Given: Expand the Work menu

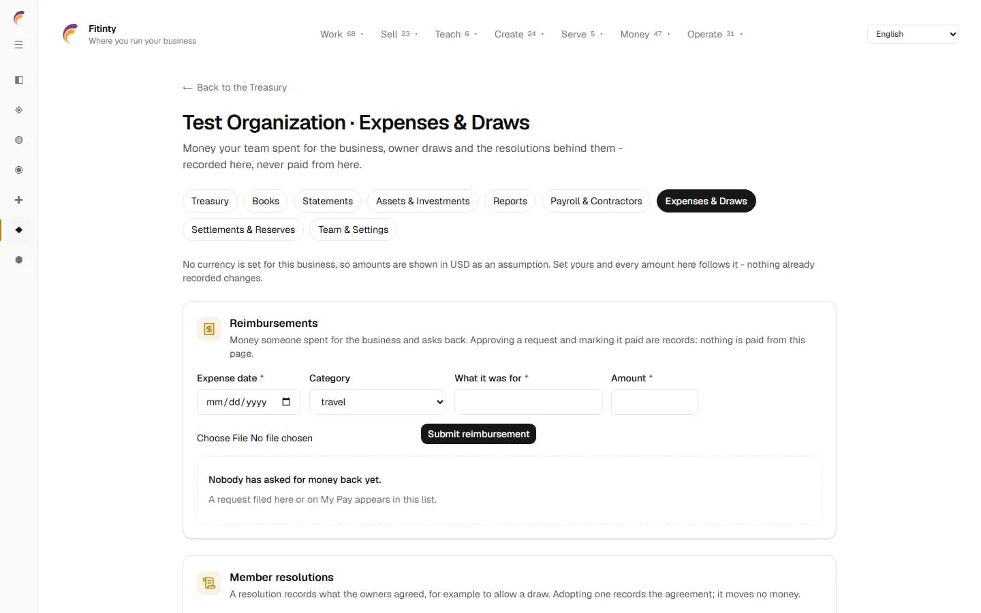Looking at the screenshot, I should coord(342,34).
